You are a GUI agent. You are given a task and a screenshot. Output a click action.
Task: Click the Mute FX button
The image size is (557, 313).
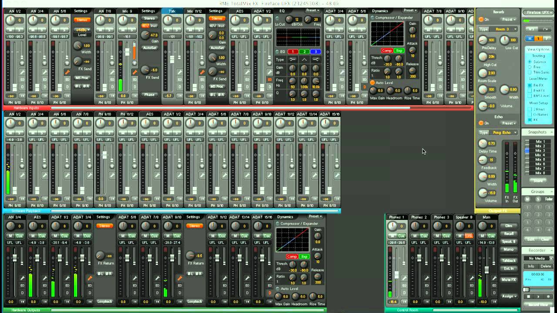click(x=509, y=280)
